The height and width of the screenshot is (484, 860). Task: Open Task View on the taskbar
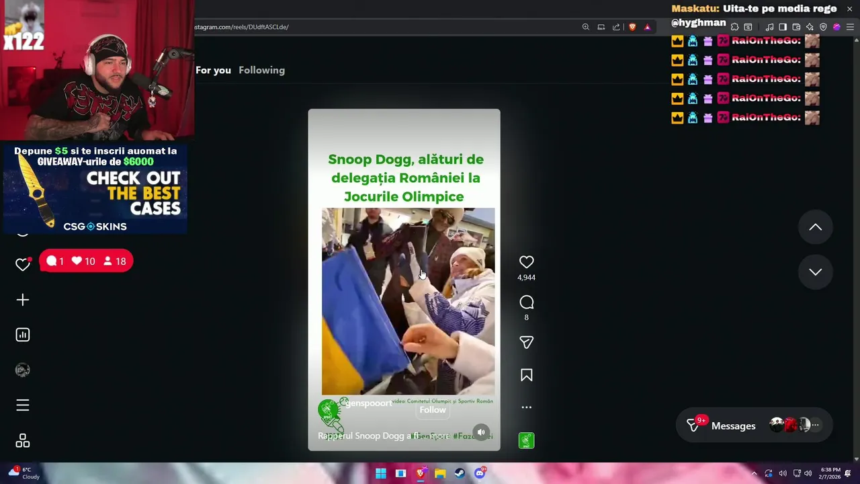400,473
